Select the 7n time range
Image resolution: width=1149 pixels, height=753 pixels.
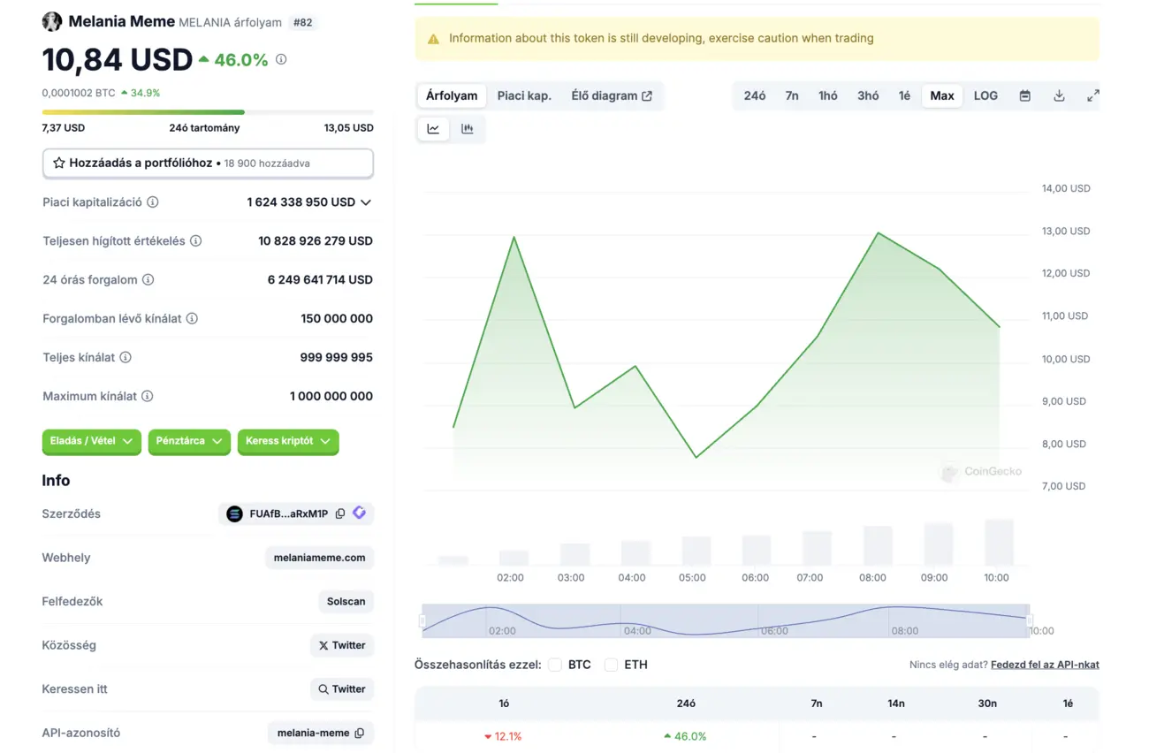point(792,95)
